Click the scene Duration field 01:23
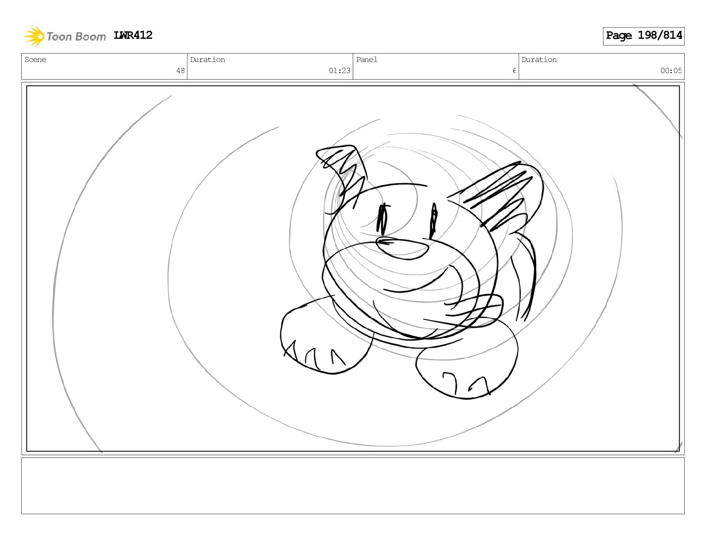This screenshot has height=546, width=707. pyautogui.click(x=270, y=66)
